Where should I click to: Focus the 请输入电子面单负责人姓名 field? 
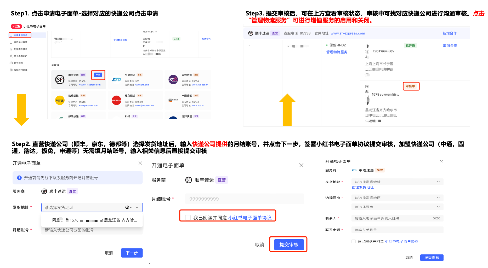pos(398,218)
